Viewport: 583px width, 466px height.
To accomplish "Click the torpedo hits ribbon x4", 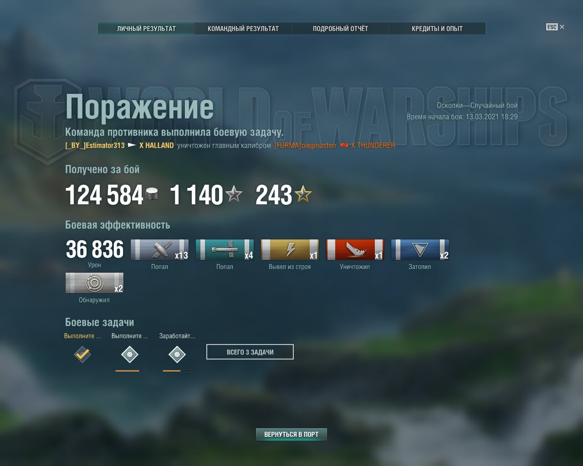I will point(225,250).
